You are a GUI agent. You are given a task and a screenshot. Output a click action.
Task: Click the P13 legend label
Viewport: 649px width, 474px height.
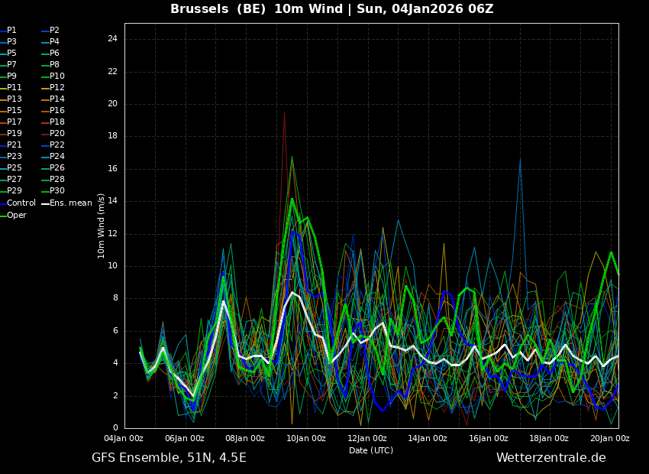coord(14,99)
